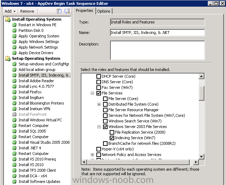Check File Replication Service (2008) box
This screenshot has height=185, width=226.
(x=112, y=132)
